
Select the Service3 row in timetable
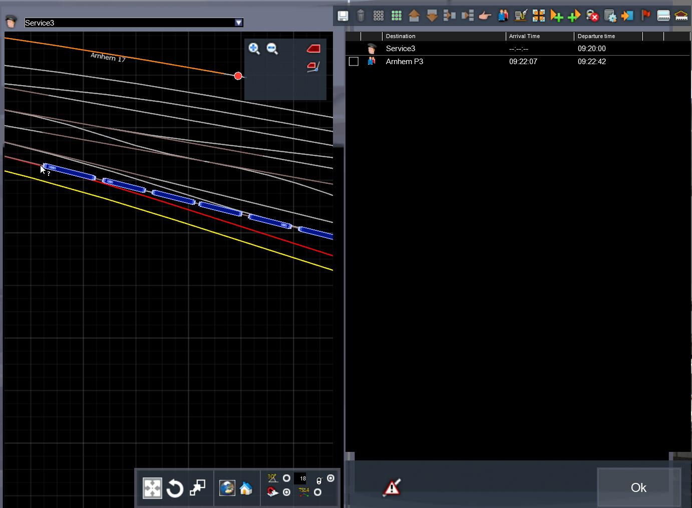[x=518, y=49]
